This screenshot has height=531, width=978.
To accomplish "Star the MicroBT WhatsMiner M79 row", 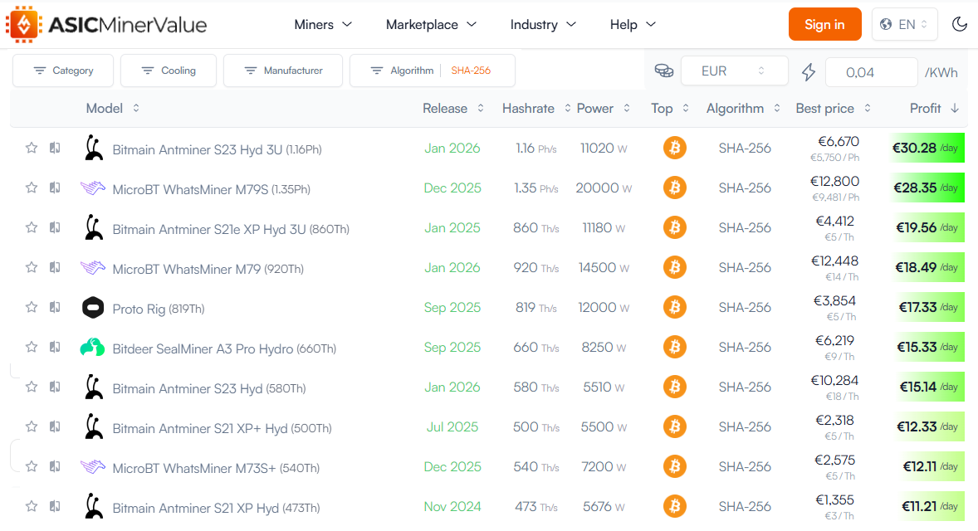I will click(32, 267).
